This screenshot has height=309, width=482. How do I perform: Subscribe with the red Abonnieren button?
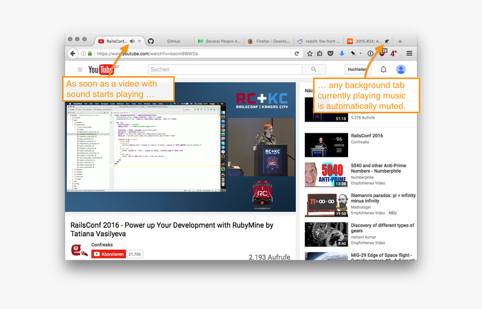pyautogui.click(x=109, y=254)
